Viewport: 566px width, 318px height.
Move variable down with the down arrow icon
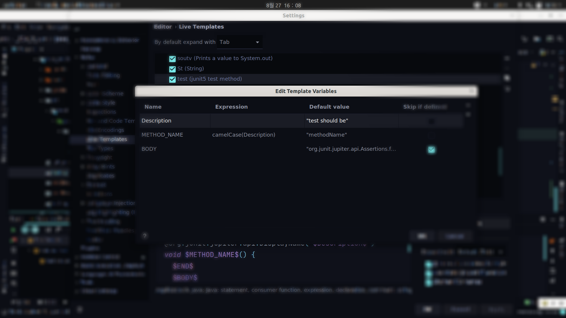pos(468,114)
